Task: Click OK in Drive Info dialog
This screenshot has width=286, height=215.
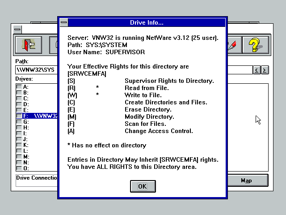Action: click(x=143, y=186)
